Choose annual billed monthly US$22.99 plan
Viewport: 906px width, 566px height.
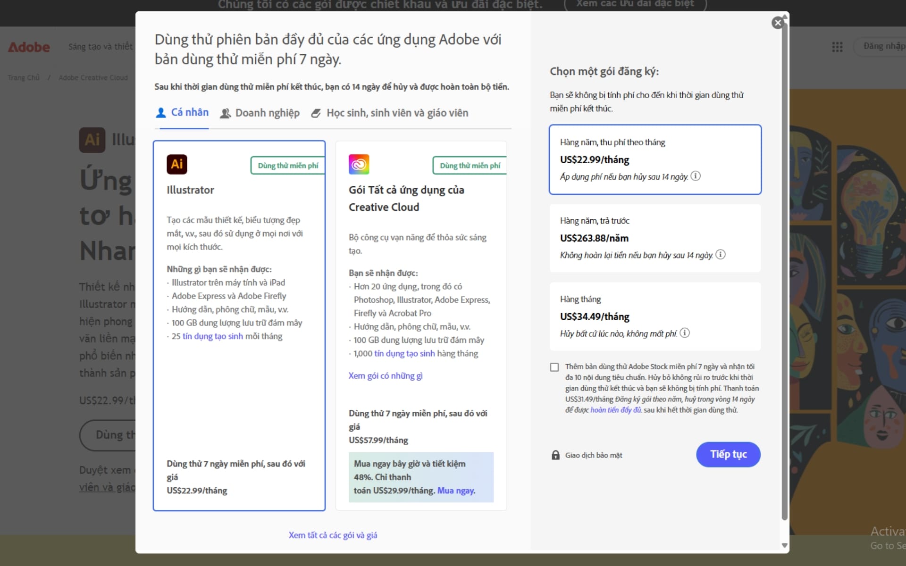(x=654, y=159)
